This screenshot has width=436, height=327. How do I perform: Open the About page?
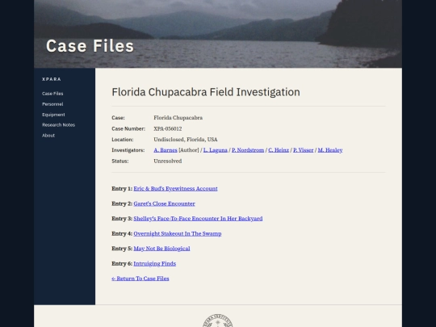[x=48, y=136]
